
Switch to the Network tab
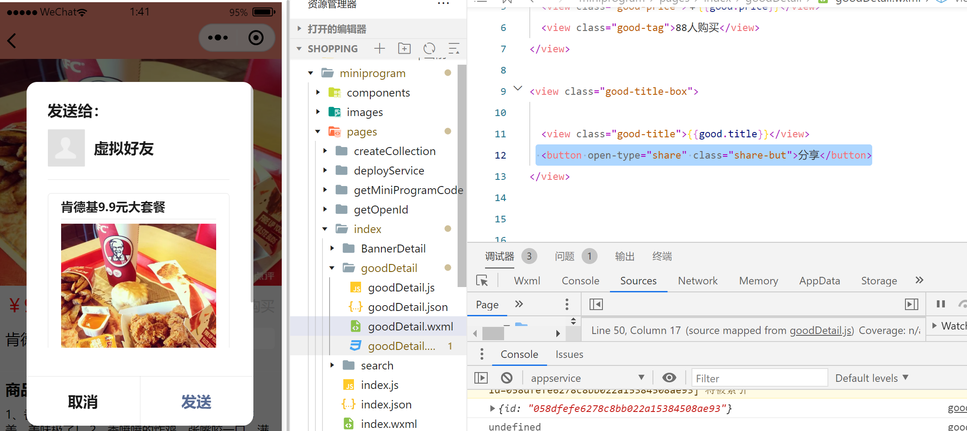click(x=698, y=281)
